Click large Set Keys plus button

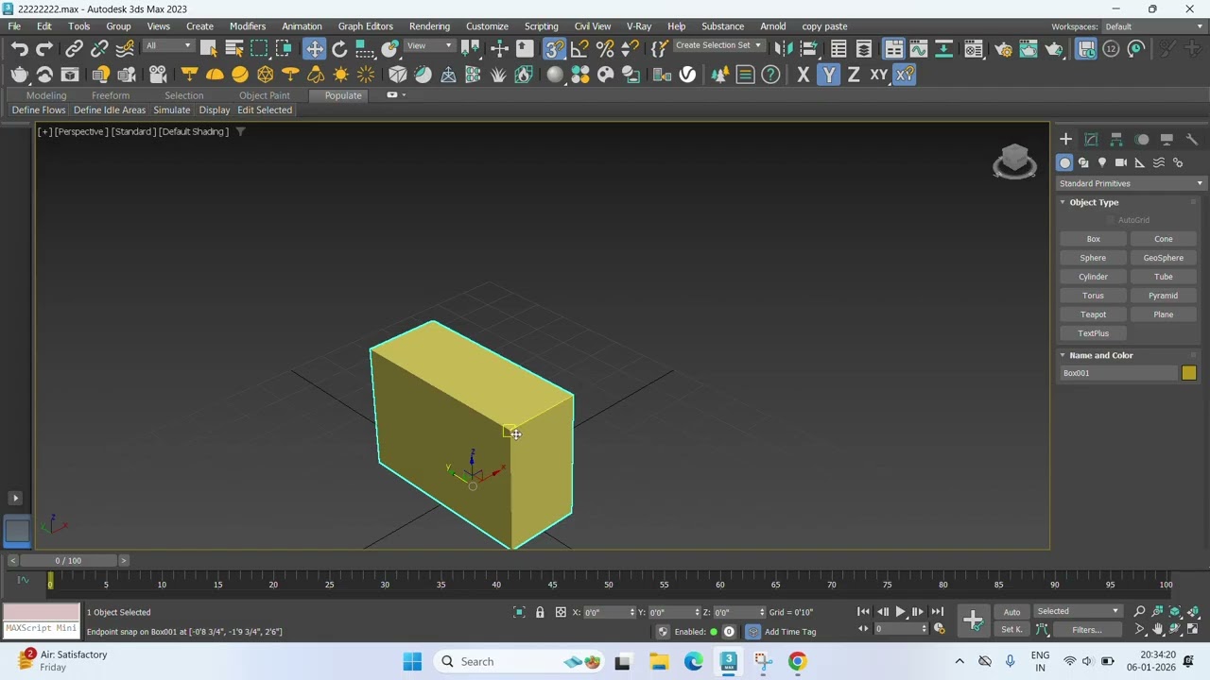pos(973,620)
